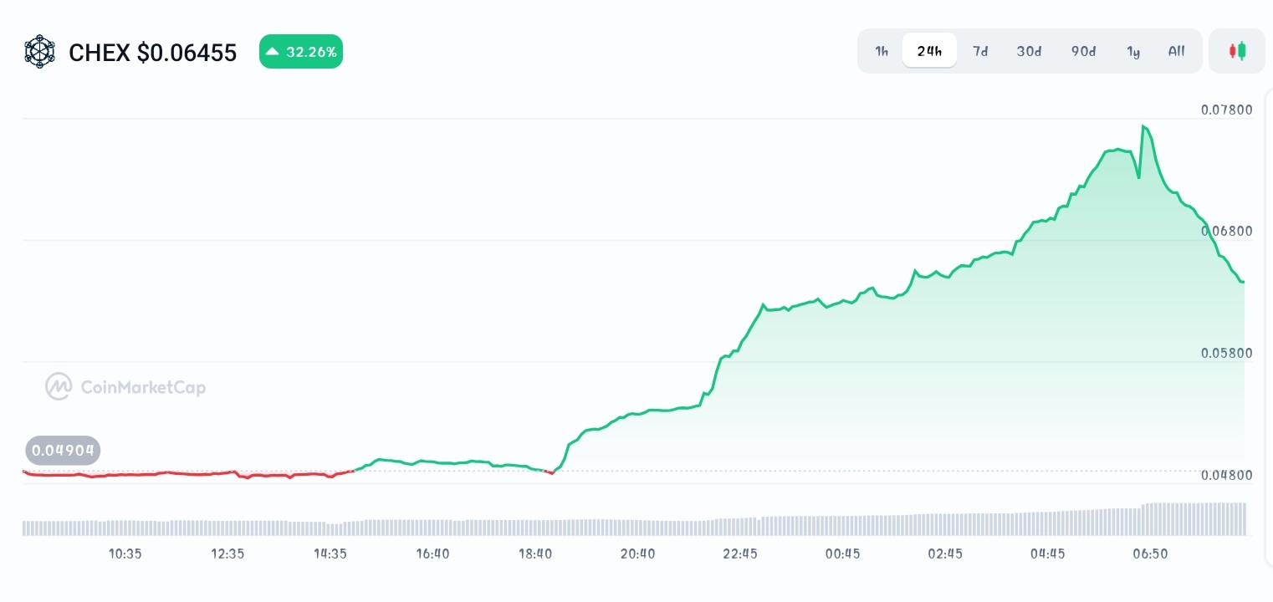Image resolution: width=1273 pixels, height=602 pixels.
Task: Click the CHEX coin logo icon
Action: pos(39,52)
